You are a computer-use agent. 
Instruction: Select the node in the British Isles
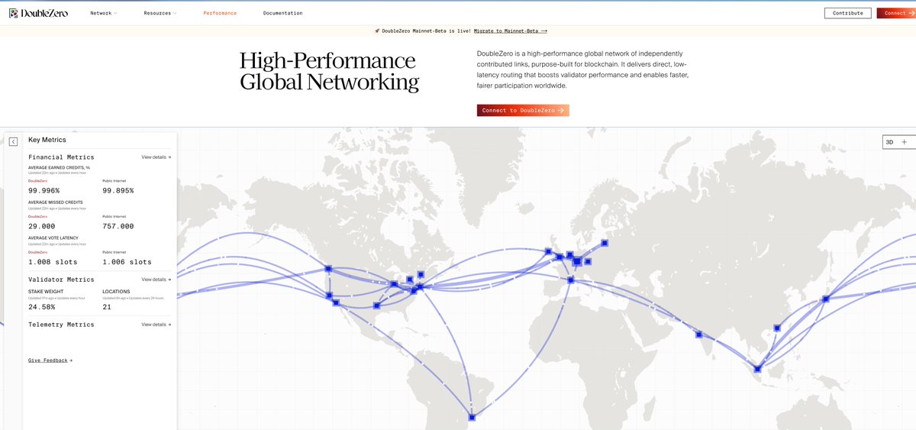click(548, 251)
